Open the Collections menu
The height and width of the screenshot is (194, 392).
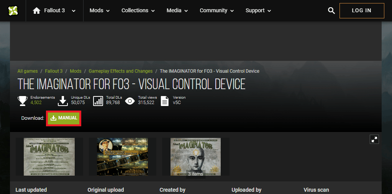[138, 10]
